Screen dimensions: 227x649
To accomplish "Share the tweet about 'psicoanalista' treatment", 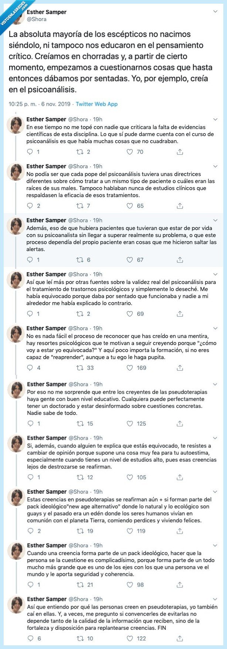I will [180, 260].
